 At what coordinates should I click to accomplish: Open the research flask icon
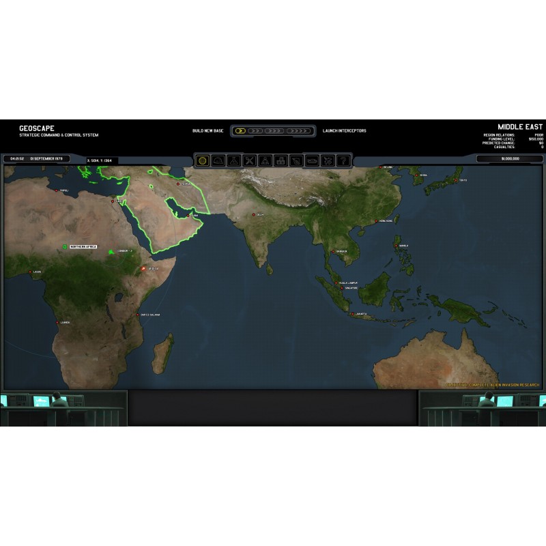pyautogui.click(x=233, y=160)
